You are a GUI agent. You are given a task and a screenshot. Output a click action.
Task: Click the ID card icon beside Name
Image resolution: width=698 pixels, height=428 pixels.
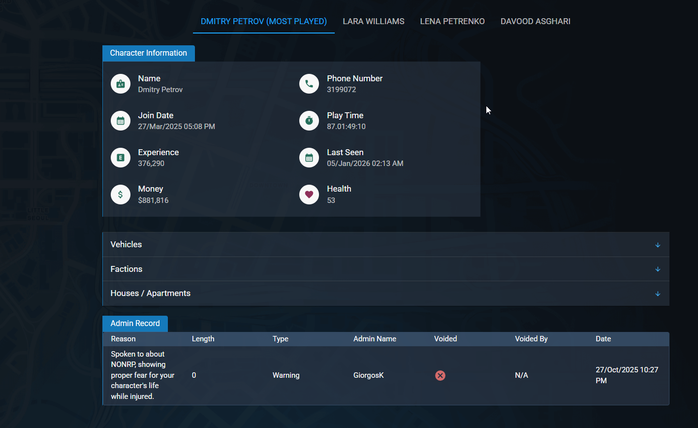[121, 84]
